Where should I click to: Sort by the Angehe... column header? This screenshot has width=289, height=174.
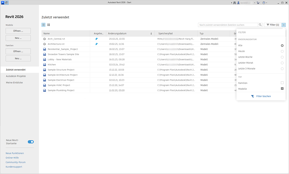98,33
